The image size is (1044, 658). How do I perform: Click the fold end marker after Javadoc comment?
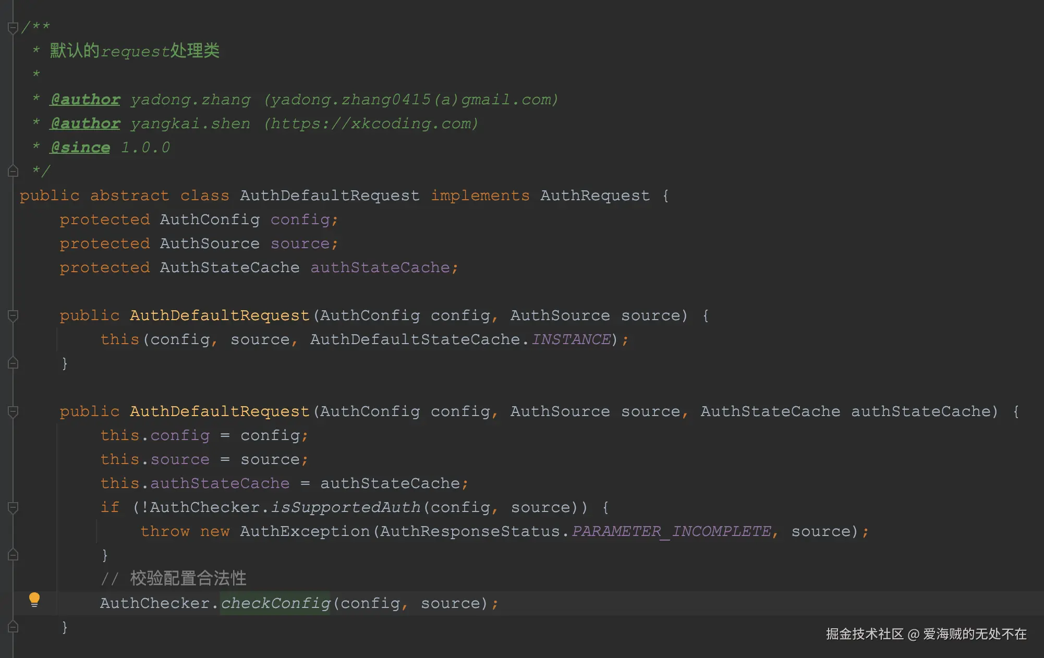coord(14,170)
